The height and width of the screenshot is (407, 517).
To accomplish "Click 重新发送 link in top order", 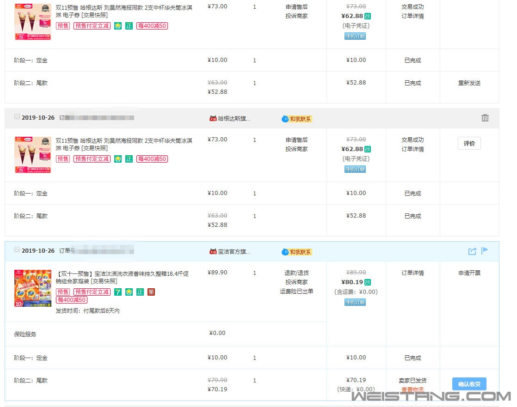I will click(469, 83).
